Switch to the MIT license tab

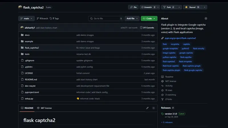click(x=44, y=108)
